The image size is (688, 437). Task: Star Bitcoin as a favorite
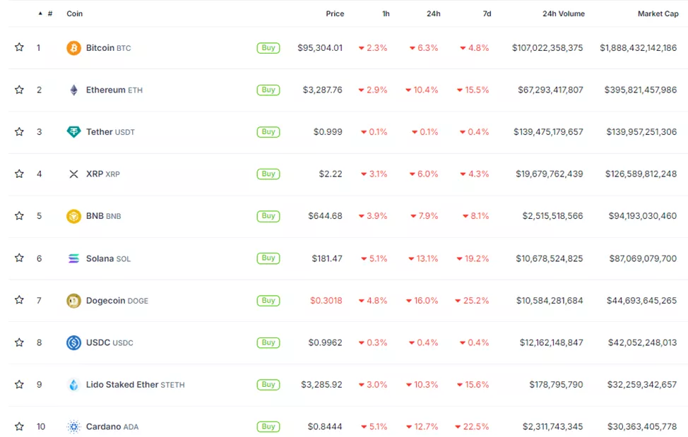(19, 48)
